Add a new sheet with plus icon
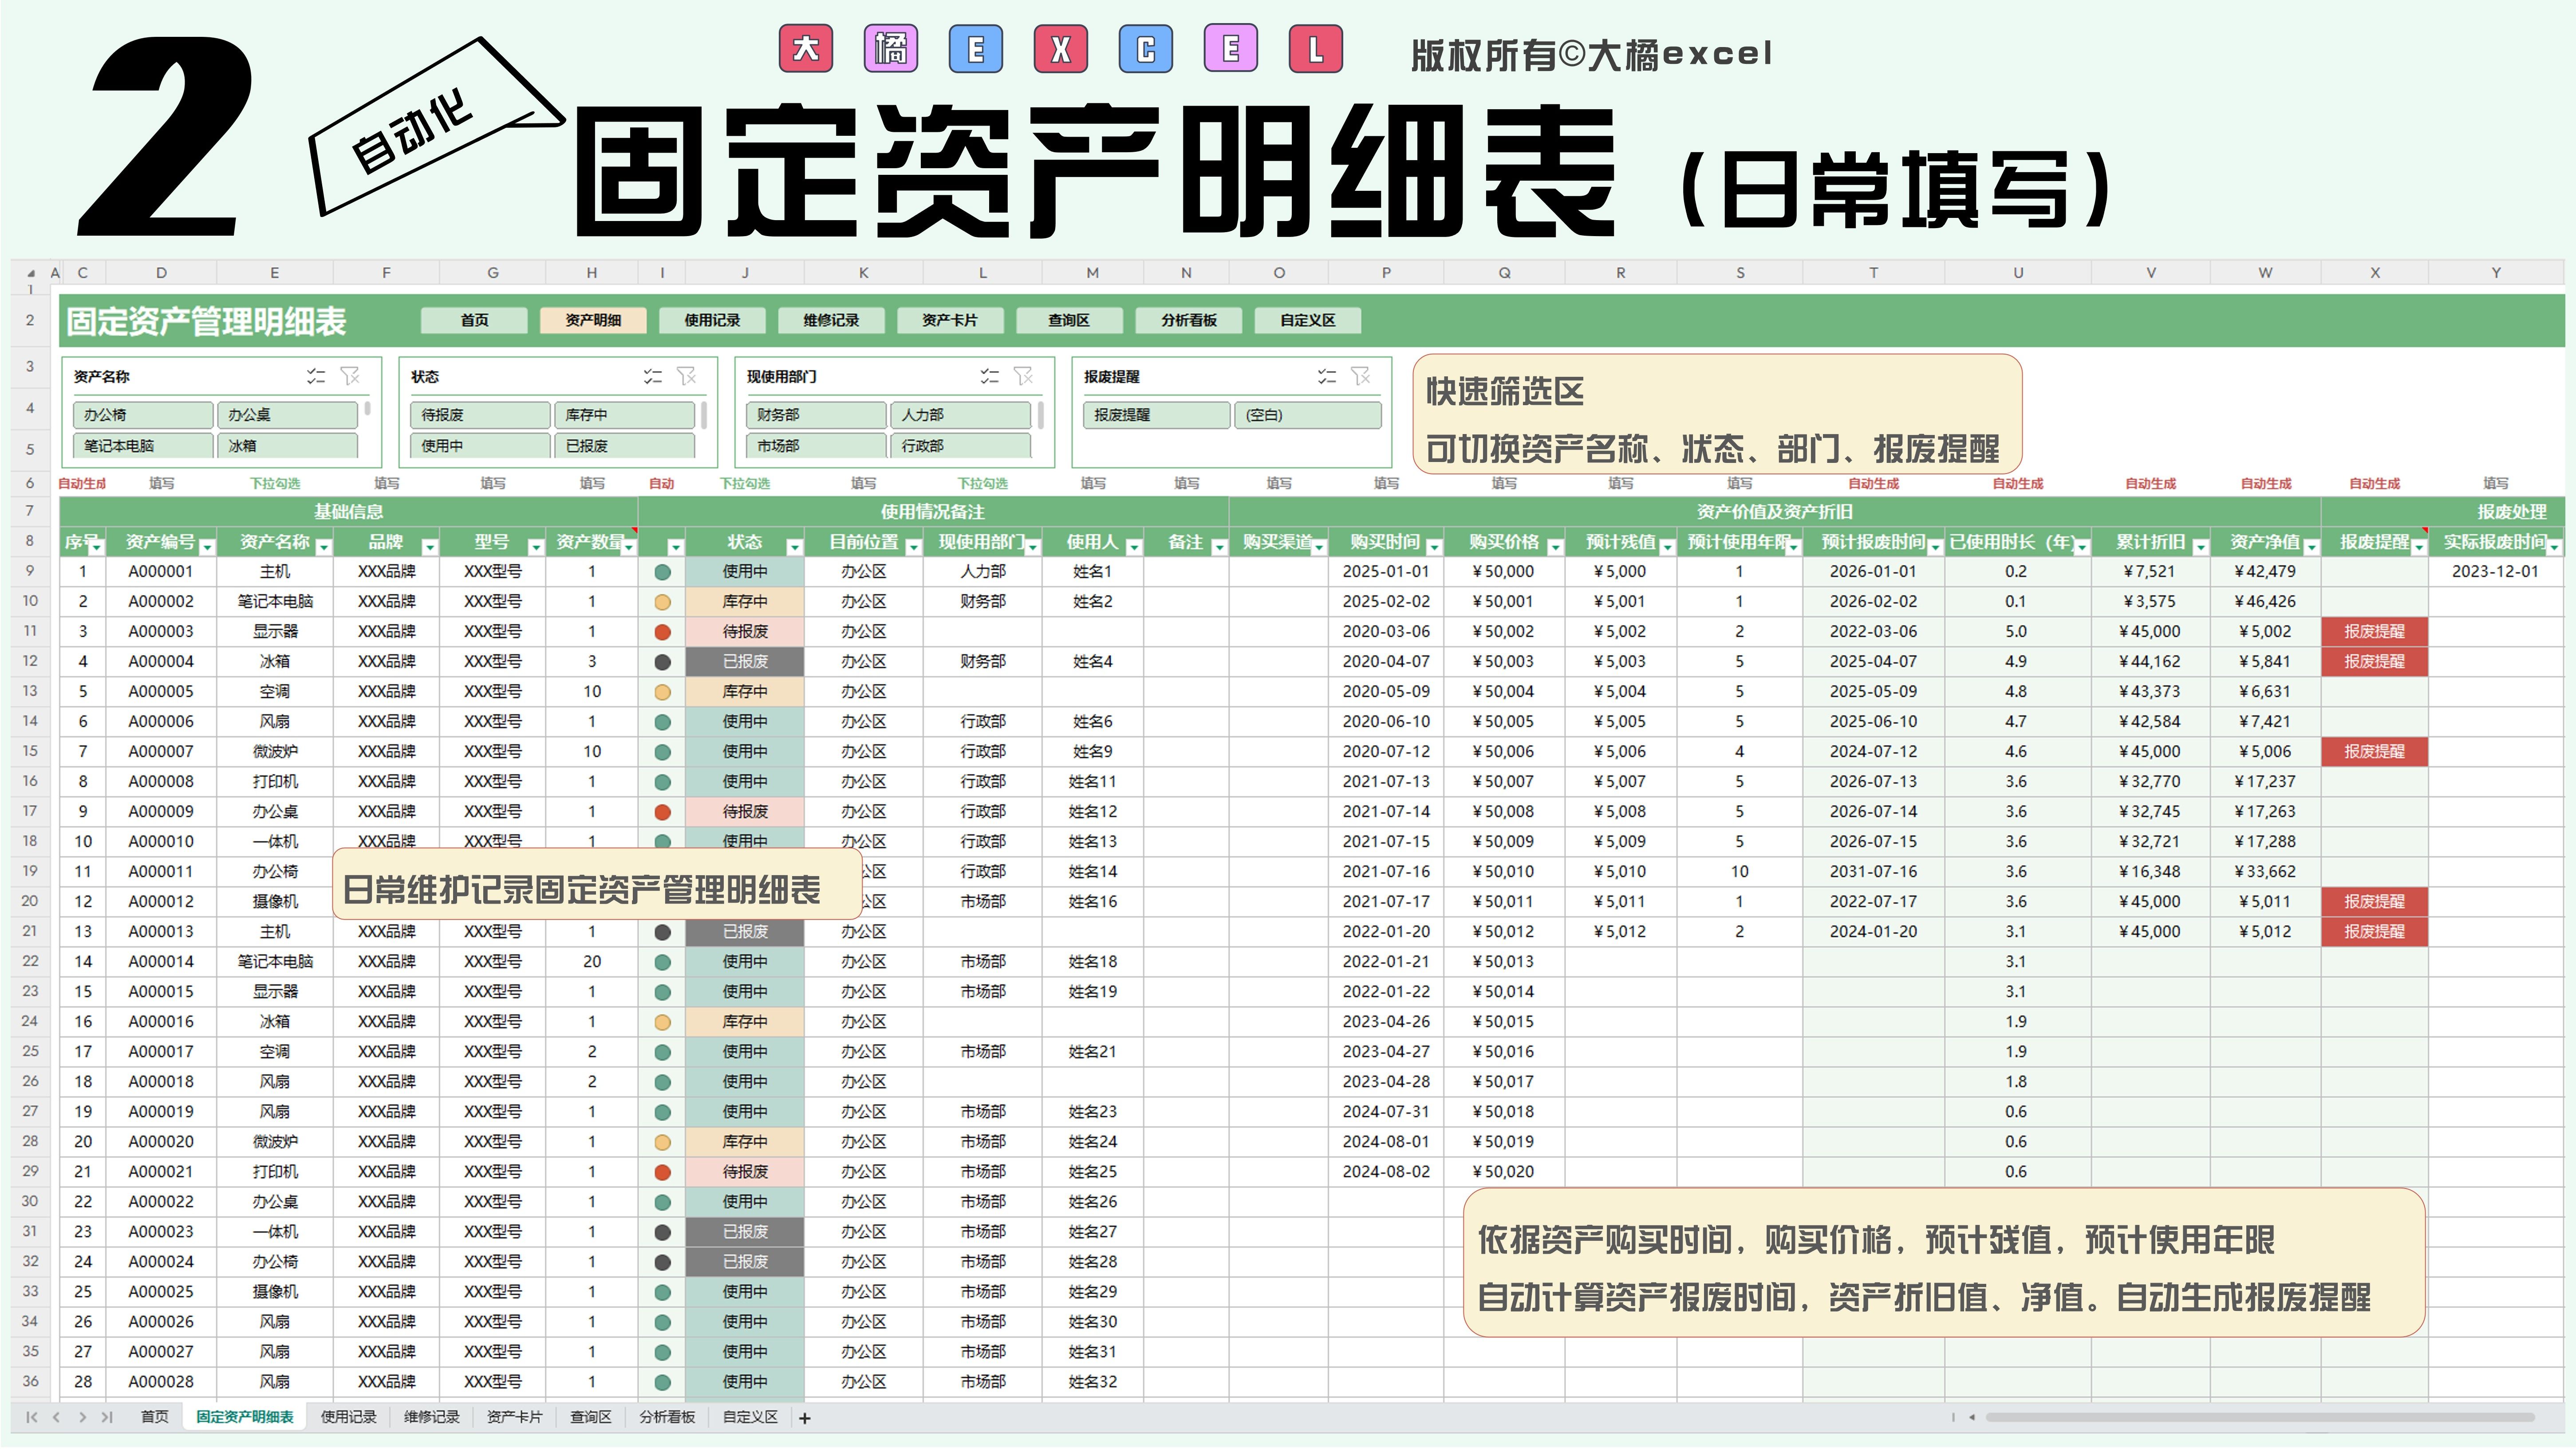The height and width of the screenshot is (1449, 2576). point(805,1418)
